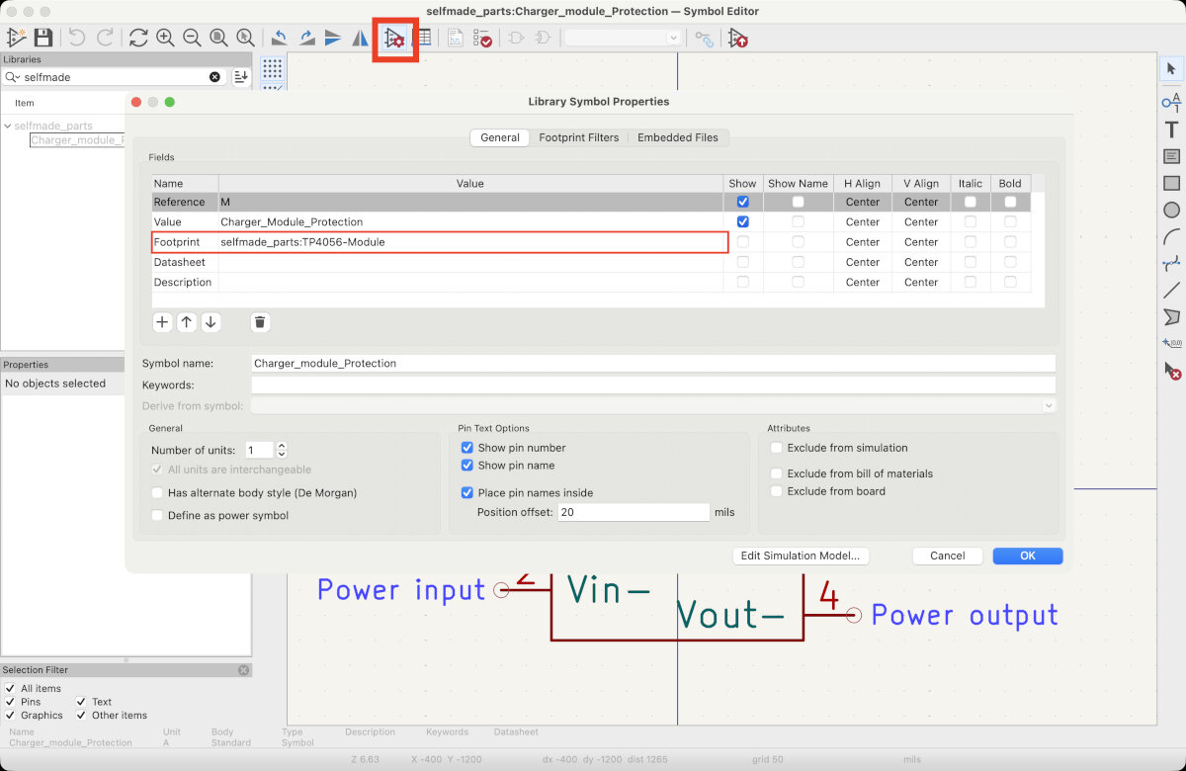Mirror symbol vertically
Screen dimensions: 1186x771
(334, 38)
